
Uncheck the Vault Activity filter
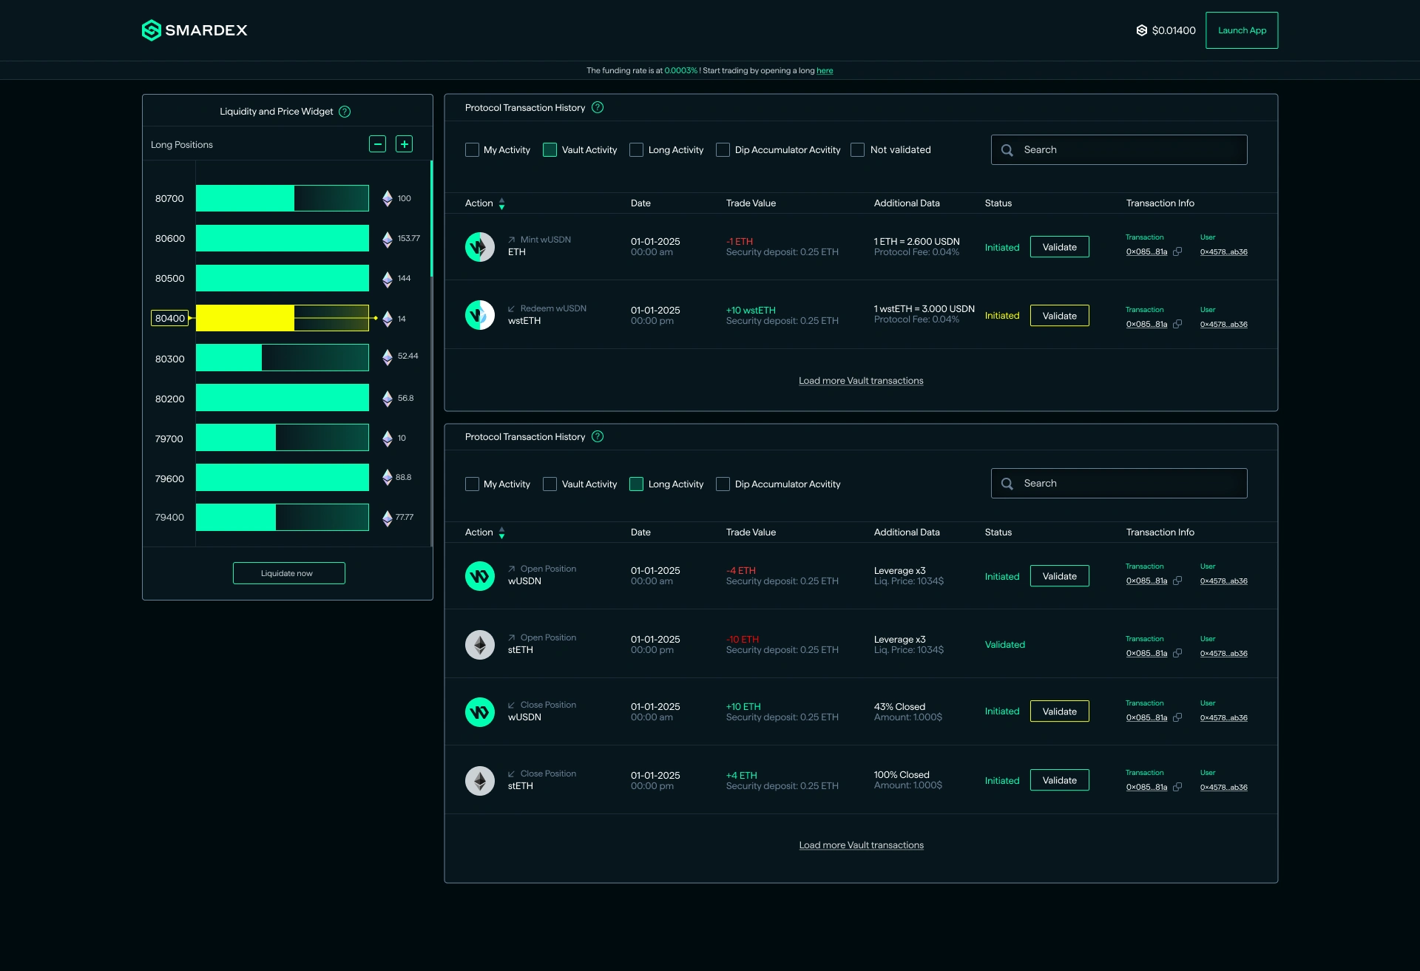tap(549, 149)
